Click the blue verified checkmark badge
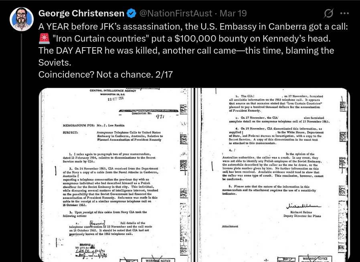The height and width of the screenshot is (262, 360). tap(131, 13)
